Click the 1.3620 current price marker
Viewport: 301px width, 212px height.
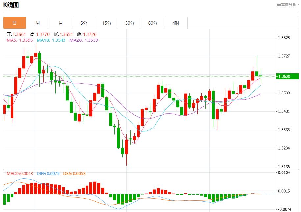click(x=288, y=76)
